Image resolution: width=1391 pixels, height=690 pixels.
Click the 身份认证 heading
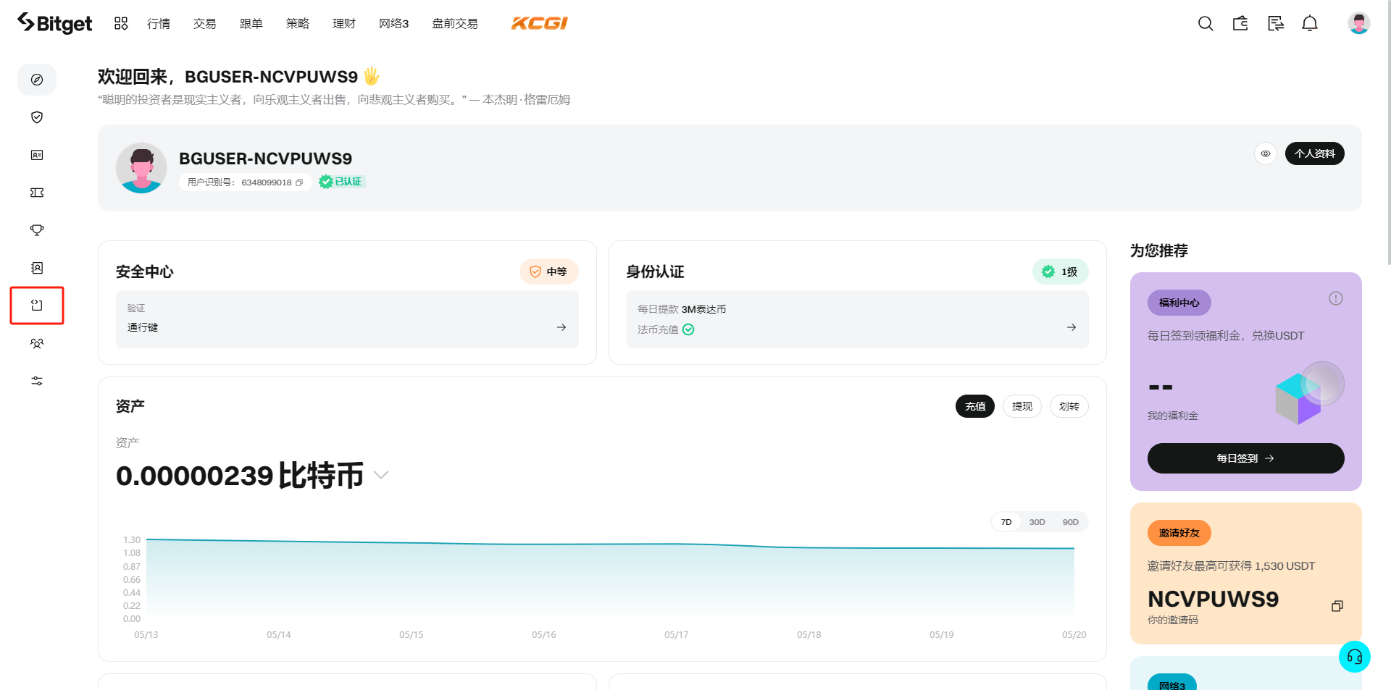655,272
